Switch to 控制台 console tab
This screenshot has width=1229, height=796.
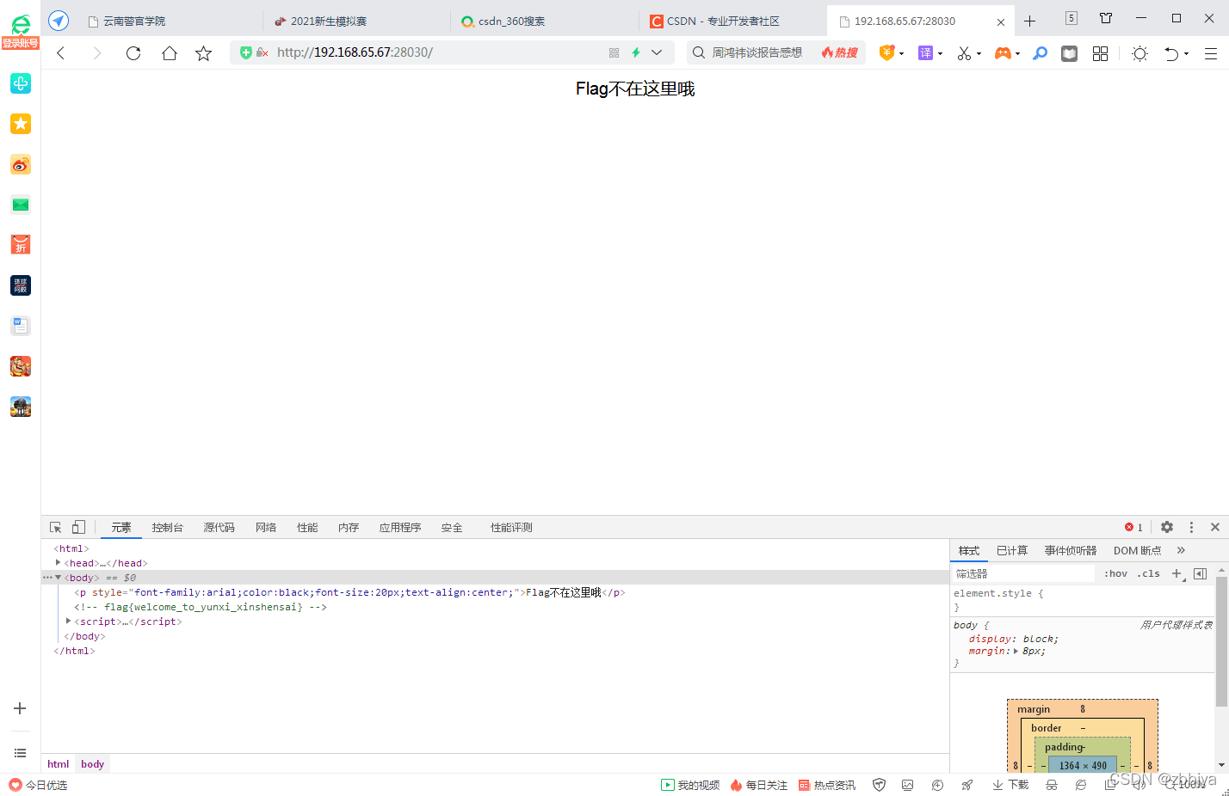point(167,528)
